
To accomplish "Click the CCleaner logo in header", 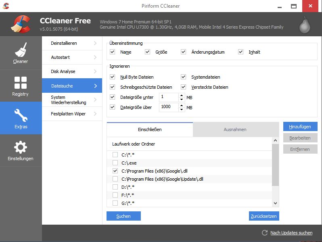I will (x=21, y=24).
